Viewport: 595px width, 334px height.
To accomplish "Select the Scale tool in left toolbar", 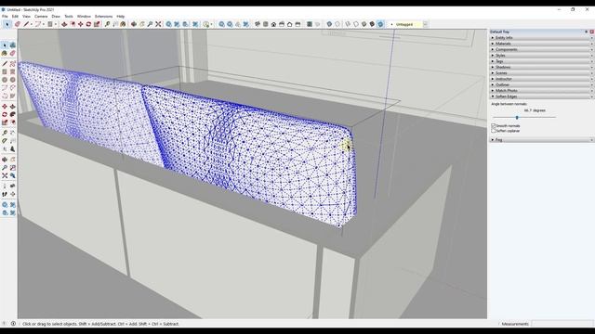I will [x=5, y=122].
